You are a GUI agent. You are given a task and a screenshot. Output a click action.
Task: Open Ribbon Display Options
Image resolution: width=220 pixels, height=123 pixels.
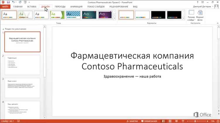click(203, 2)
